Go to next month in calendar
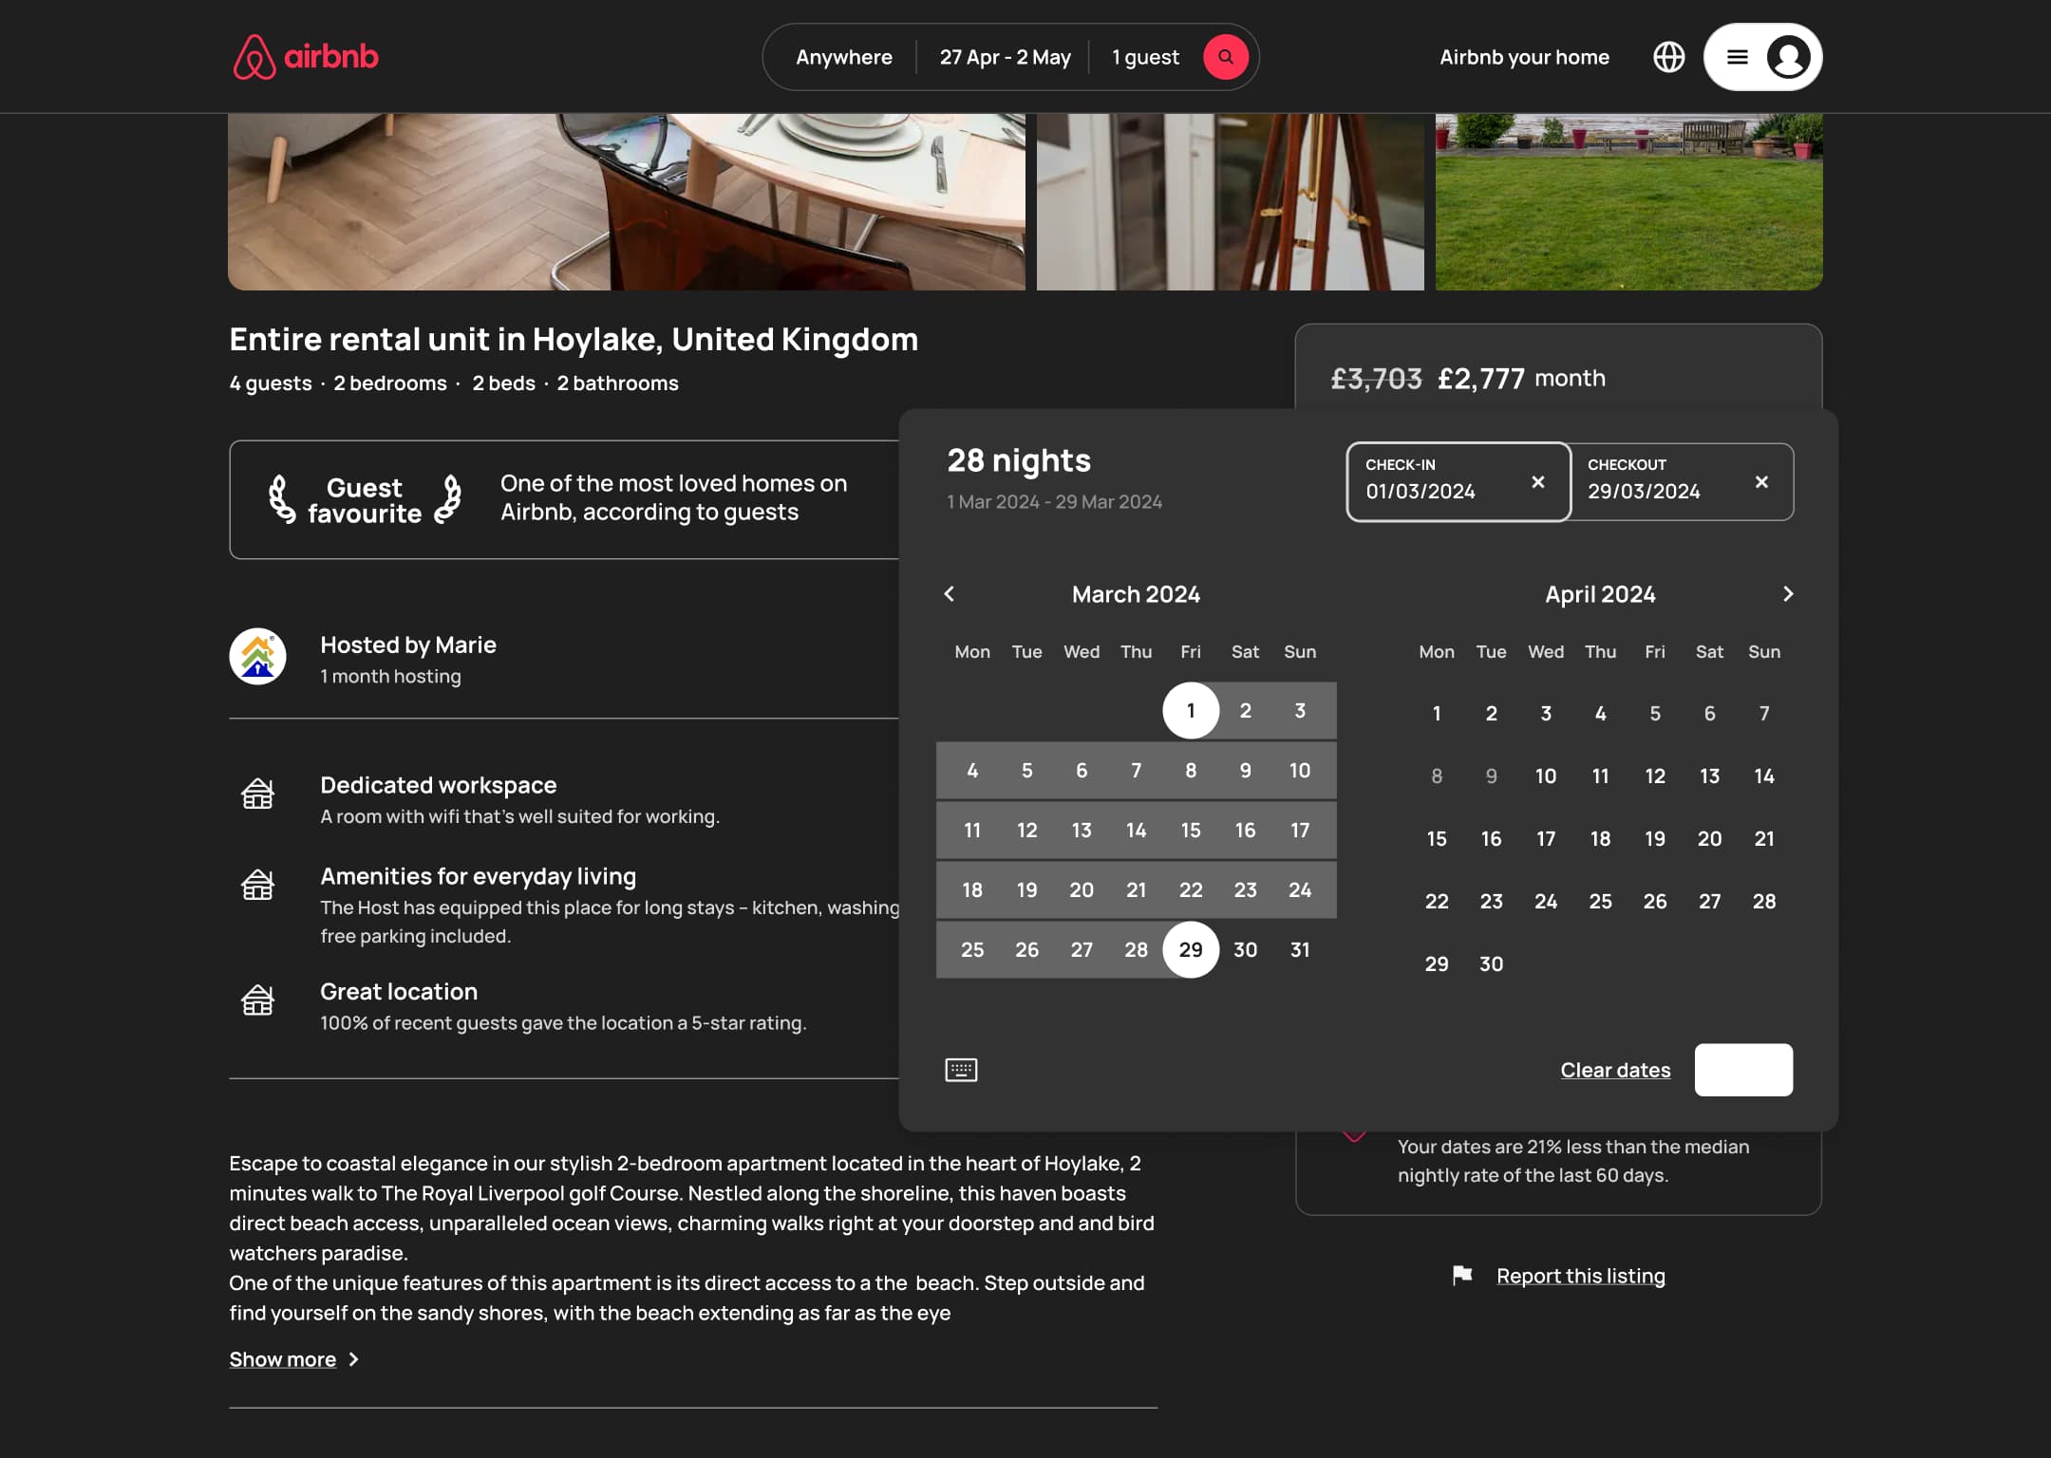 click(1788, 594)
